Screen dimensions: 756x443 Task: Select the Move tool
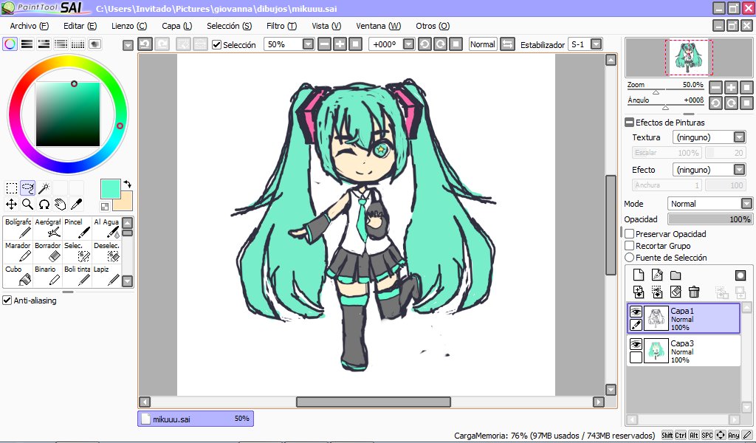coord(12,205)
